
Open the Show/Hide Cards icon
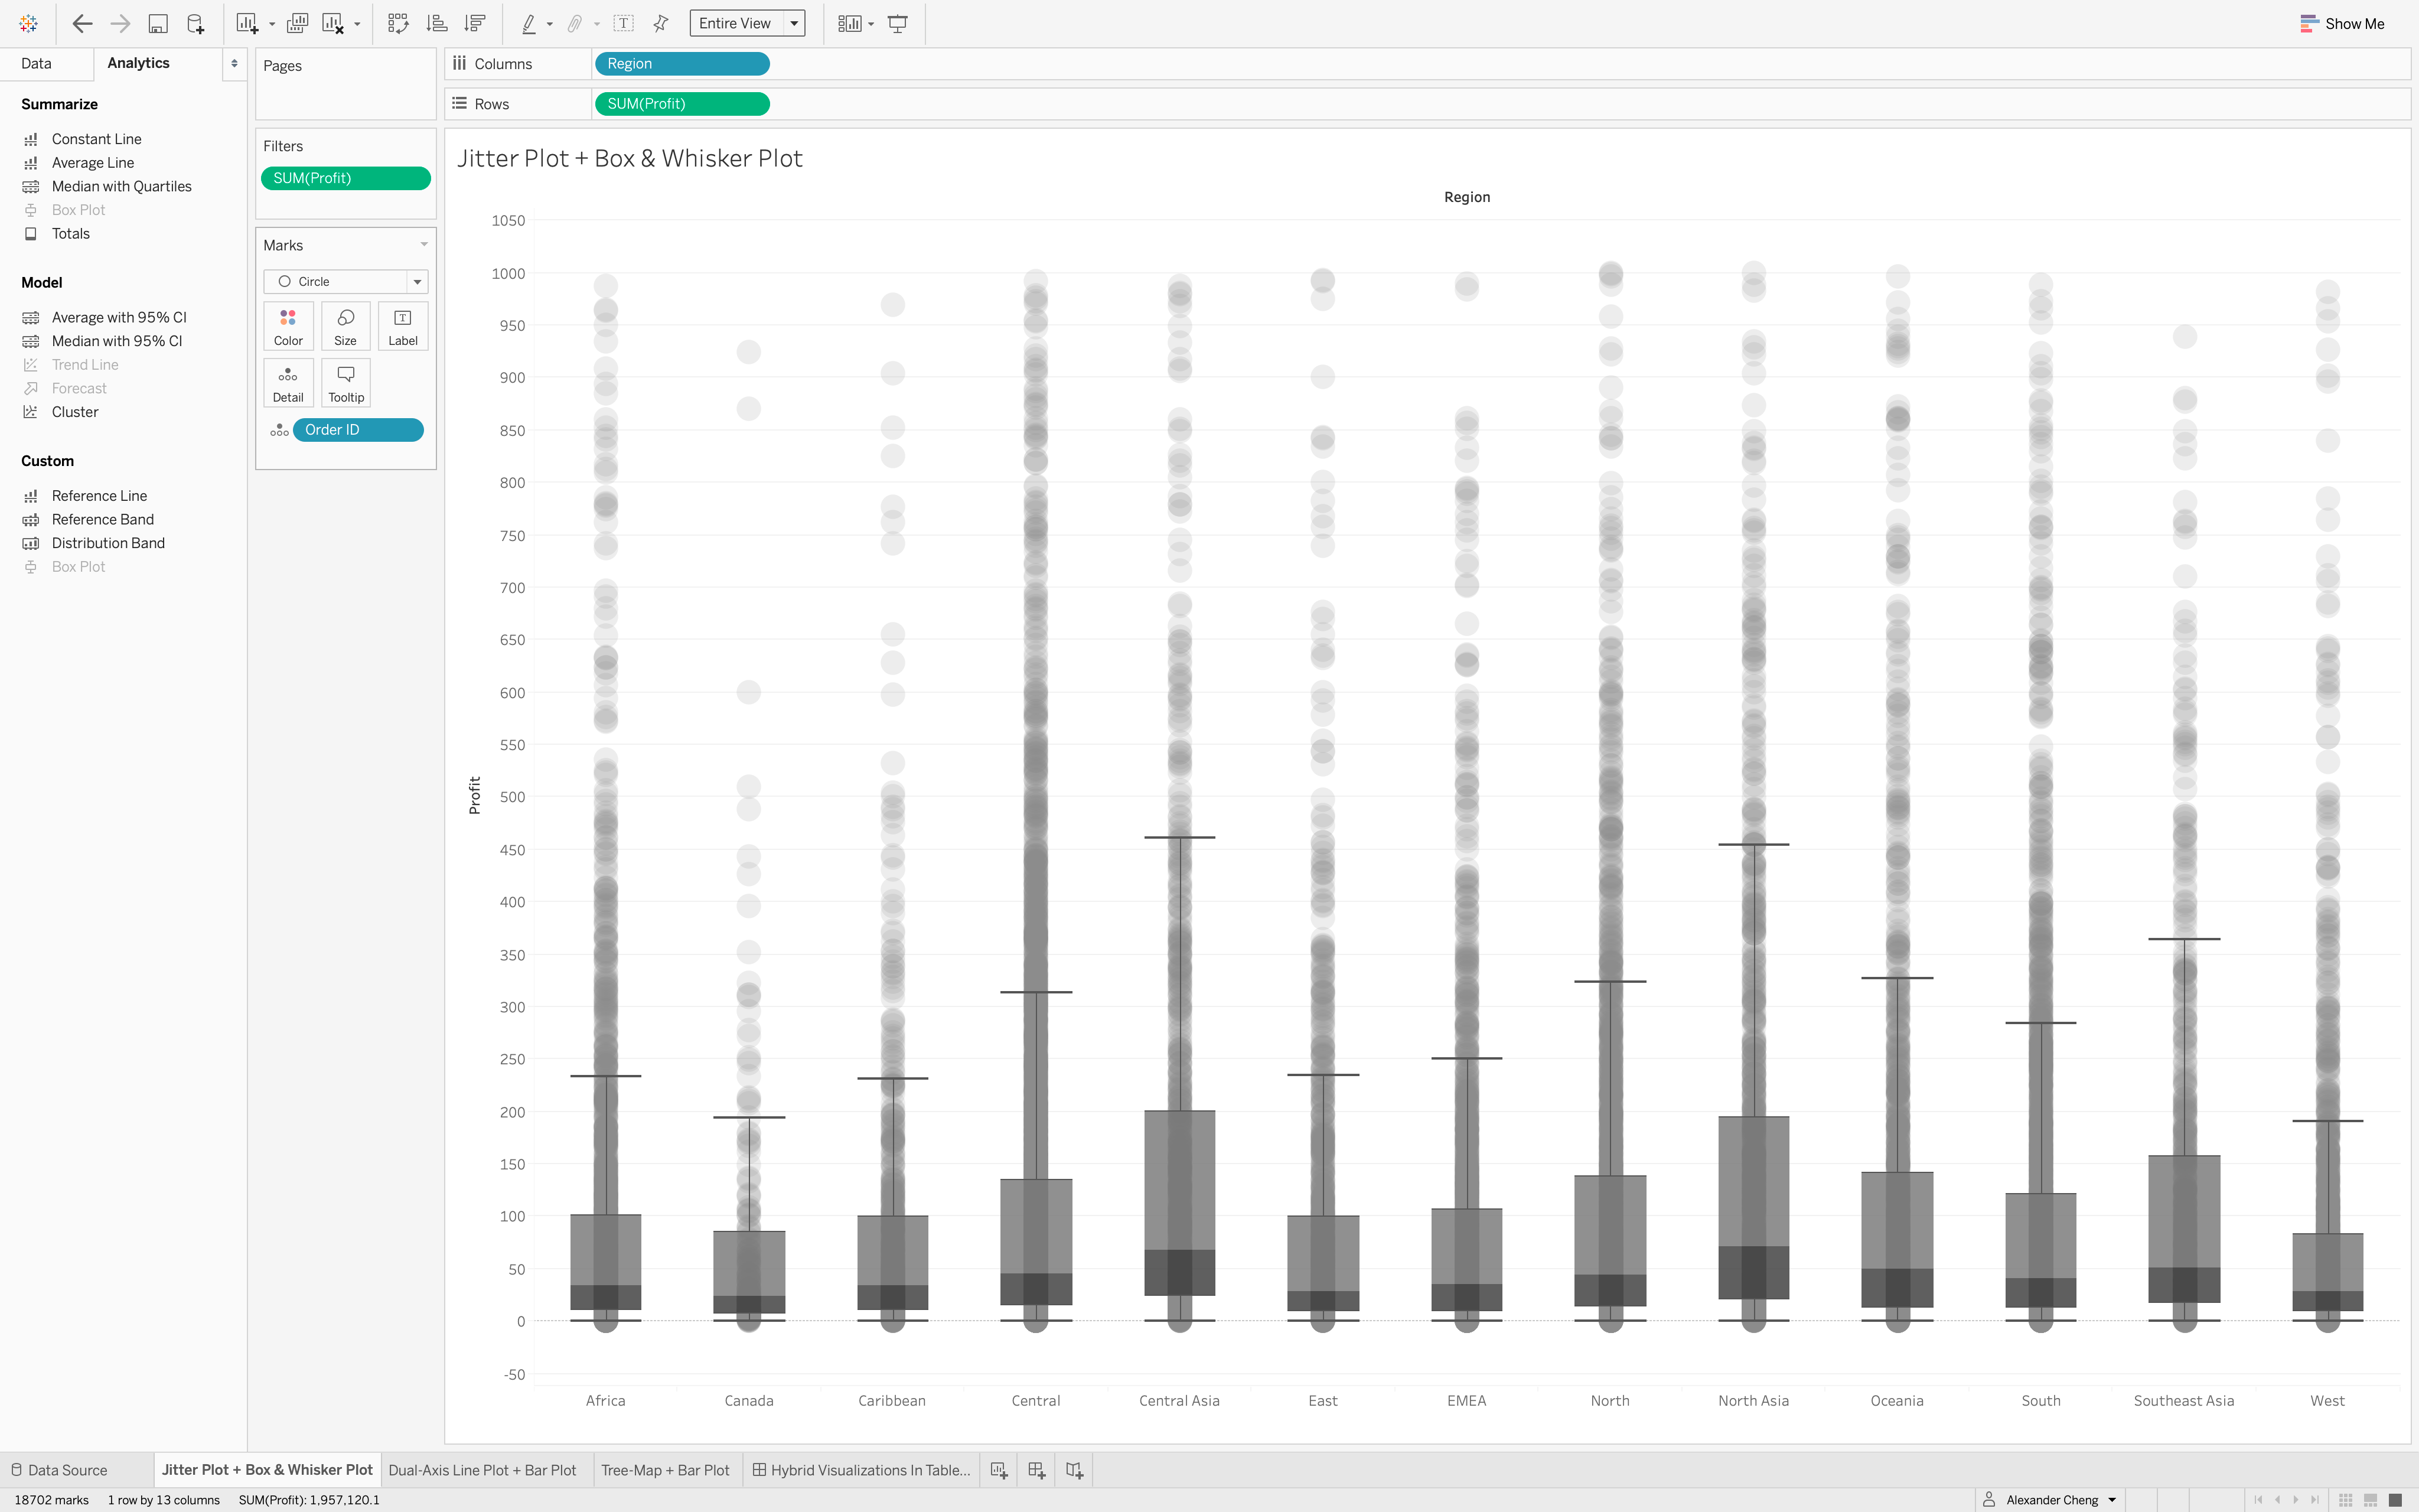[850, 23]
